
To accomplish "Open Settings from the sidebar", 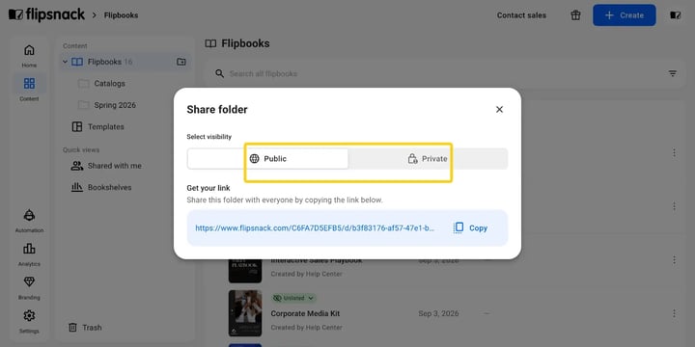I will [x=29, y=321].
